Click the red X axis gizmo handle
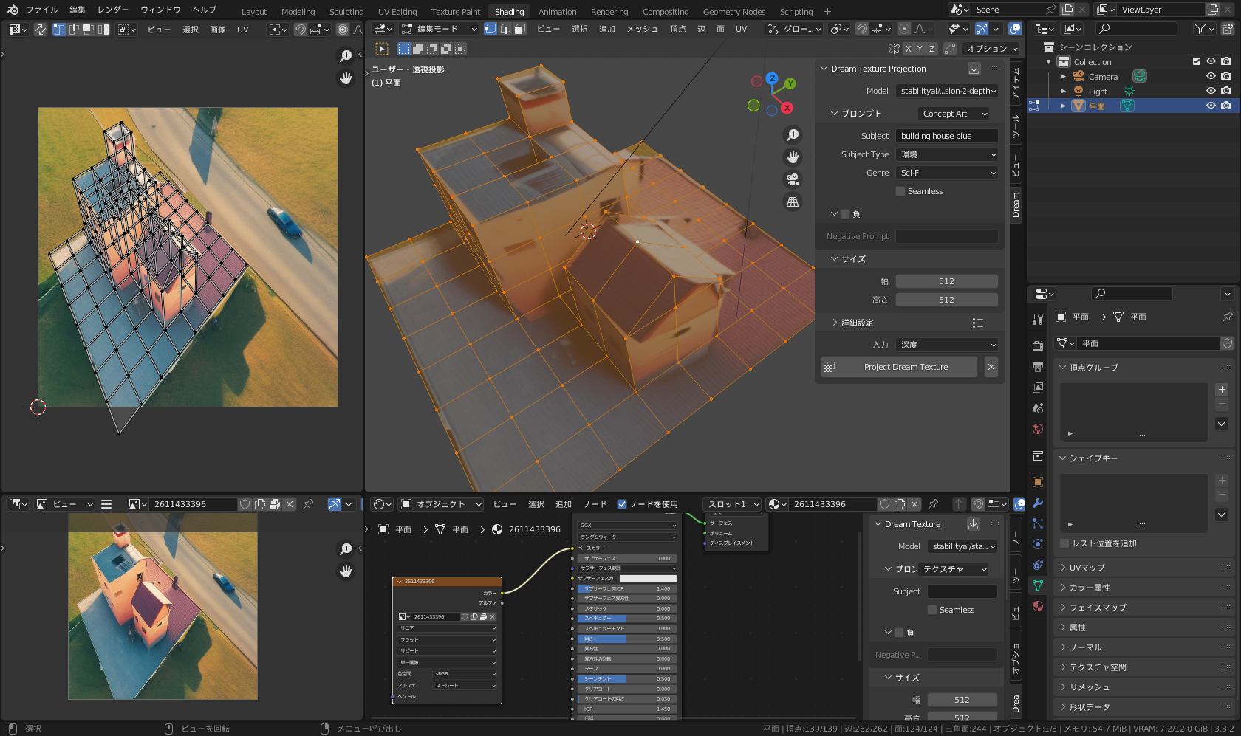This screenshot has height=736, width=1241. point(787,108)
